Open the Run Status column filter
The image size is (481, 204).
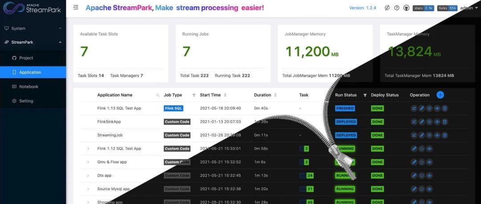click(x=365, y=95)
